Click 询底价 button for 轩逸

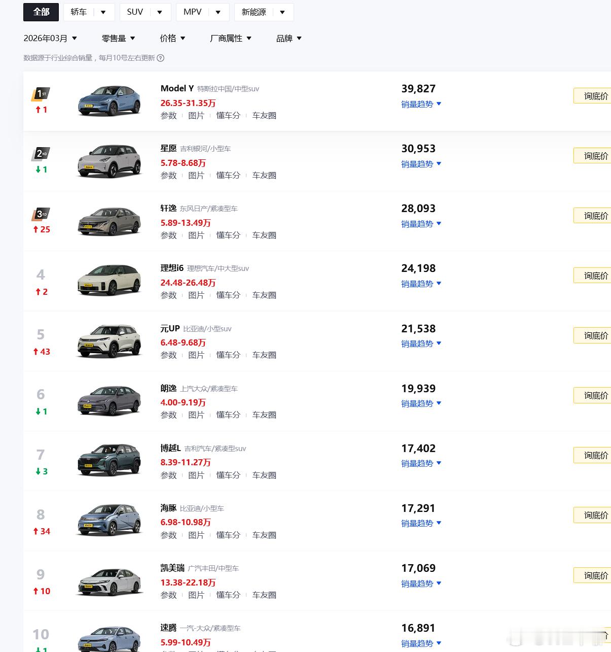click(596, 215)
